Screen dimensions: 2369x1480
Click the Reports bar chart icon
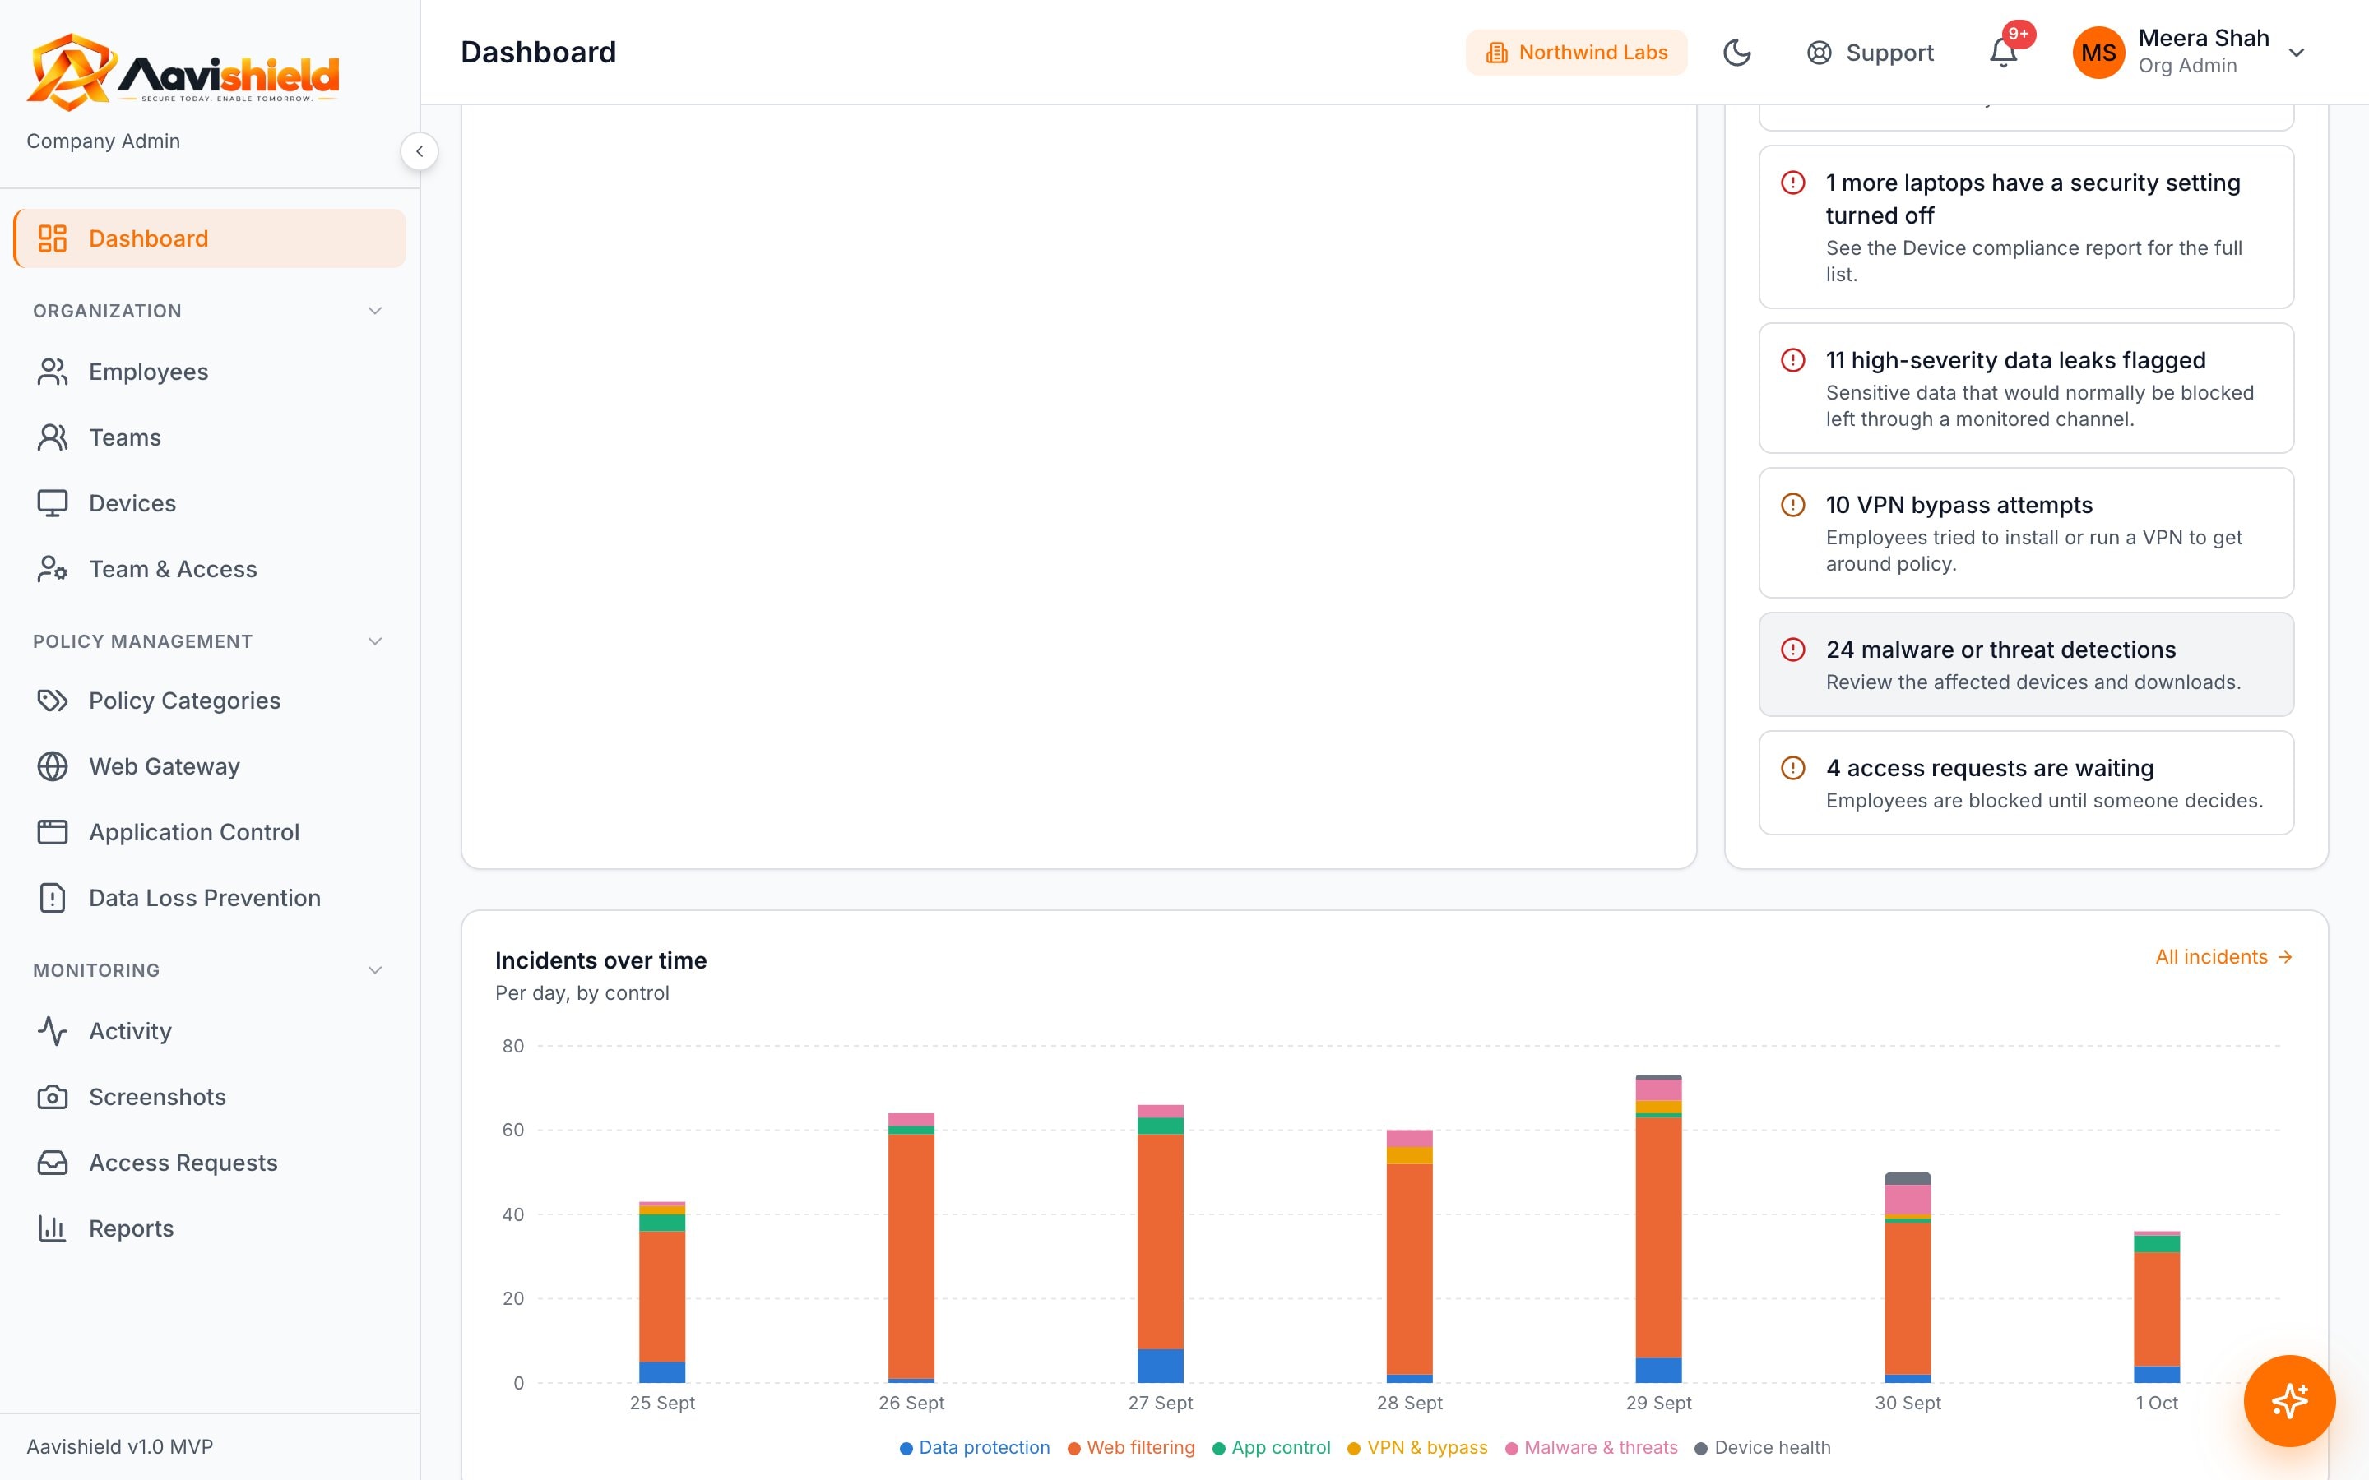pyautogui.click(x=52, y=1228)
